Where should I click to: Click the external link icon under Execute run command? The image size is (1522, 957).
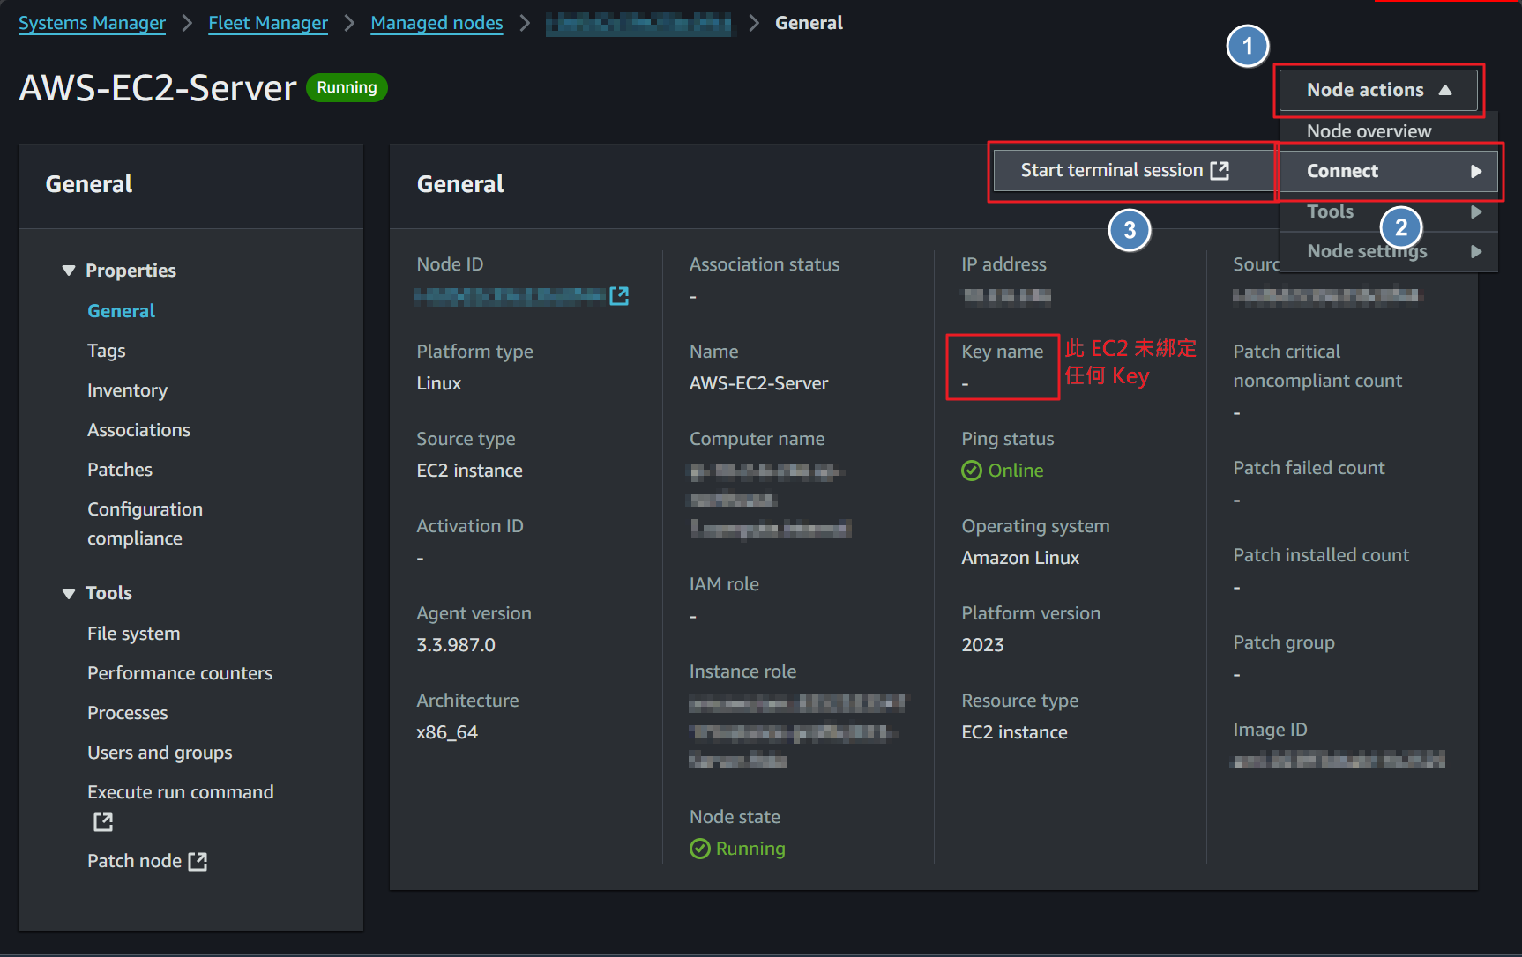point(103,822)
